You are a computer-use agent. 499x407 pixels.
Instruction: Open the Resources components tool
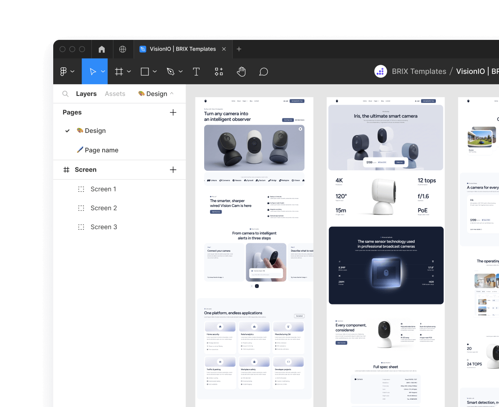tap(219, 71)
